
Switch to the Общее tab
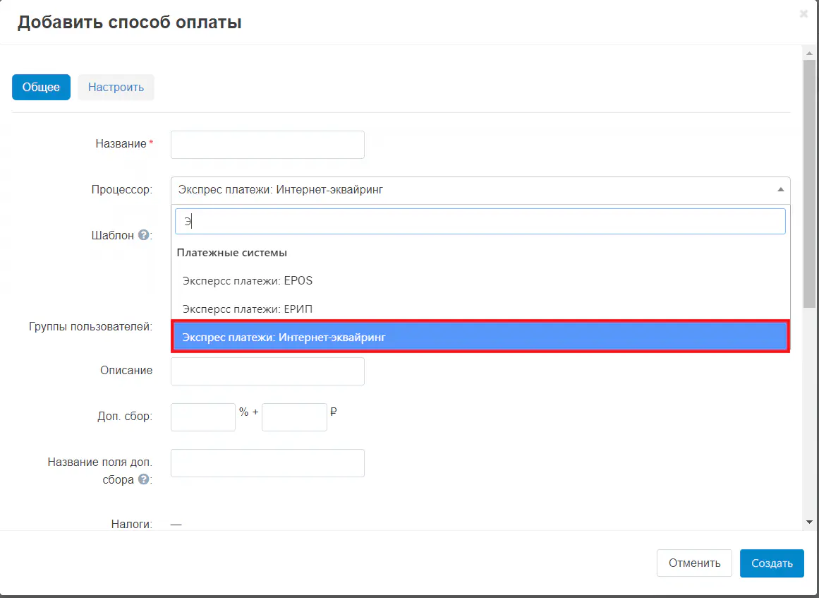pos(41,88)
